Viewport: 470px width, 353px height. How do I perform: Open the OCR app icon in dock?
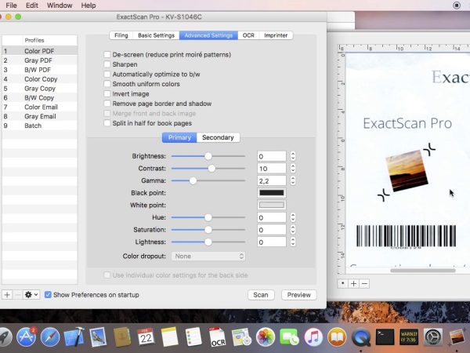pos(217,337)
